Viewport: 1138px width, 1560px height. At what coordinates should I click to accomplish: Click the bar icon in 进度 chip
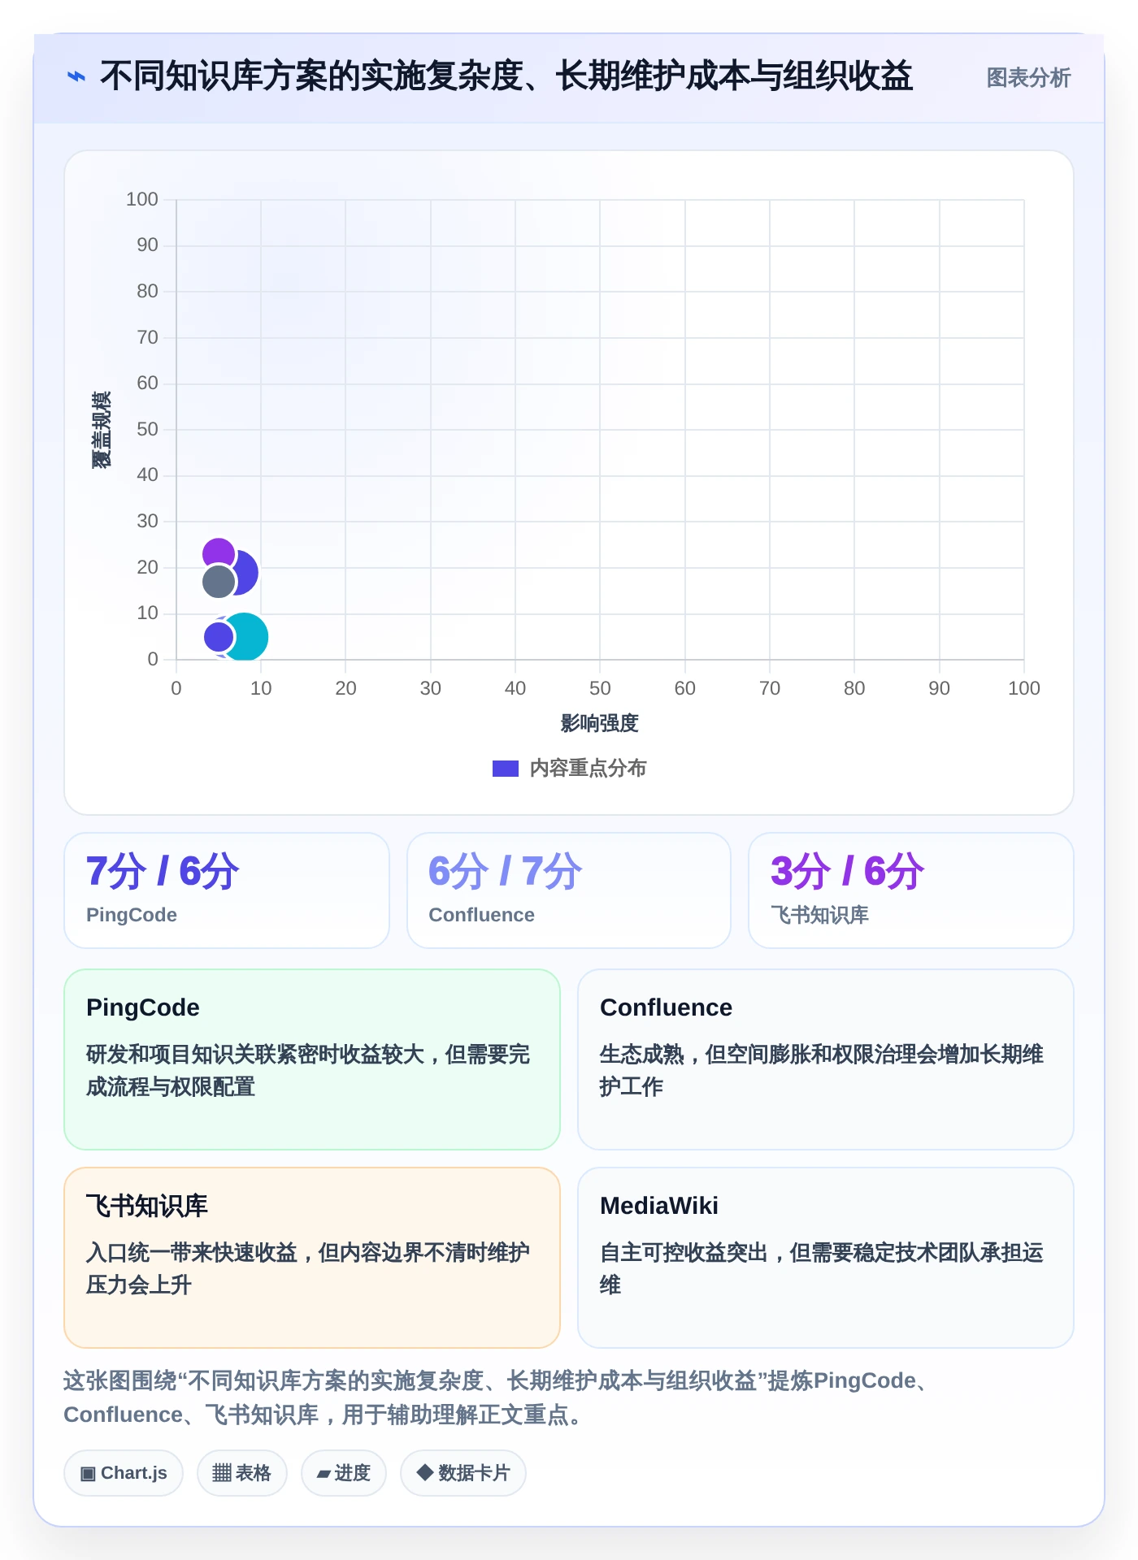click(x=324, y=1473)
